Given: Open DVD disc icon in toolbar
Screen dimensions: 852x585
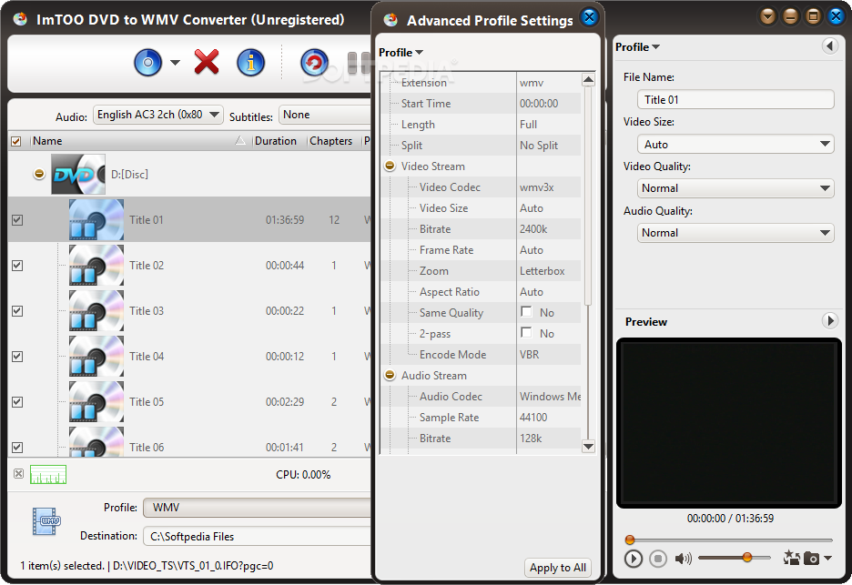Looking at the screenshot, I should click(147, 63).
